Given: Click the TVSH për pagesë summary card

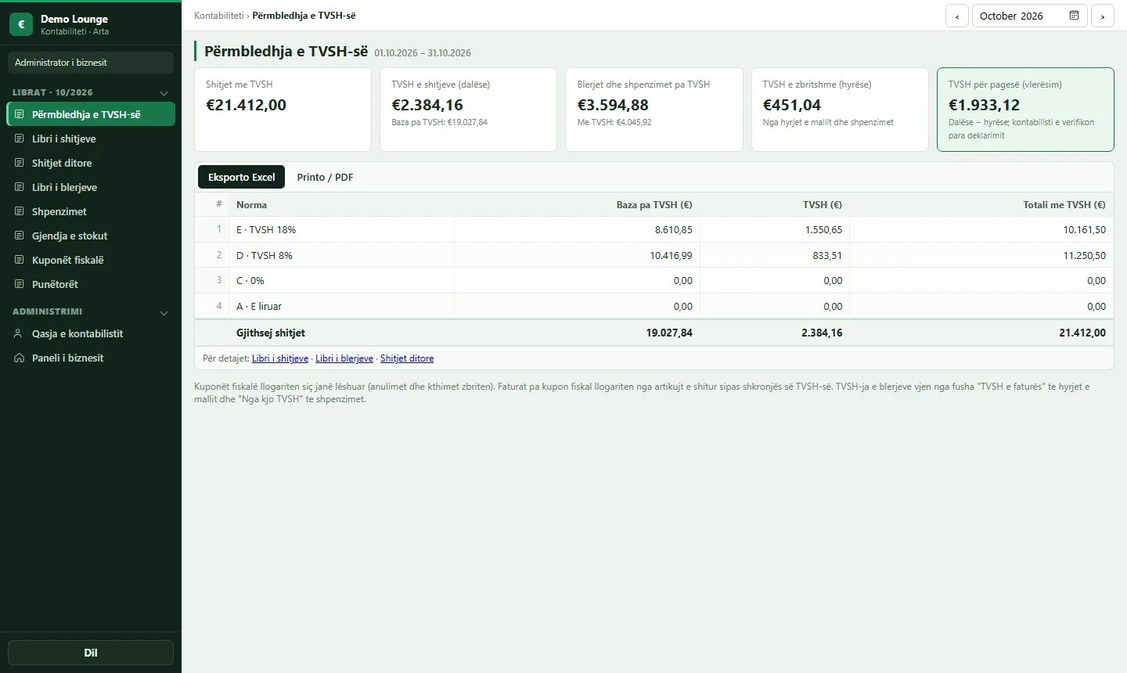Looking at the screenshot, I should click(1025, 110).
